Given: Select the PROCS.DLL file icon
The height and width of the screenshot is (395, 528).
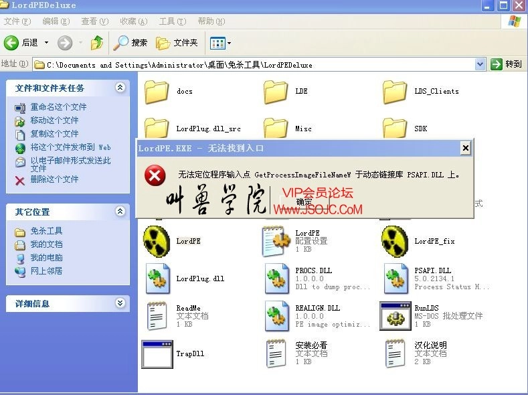Looking at the screenshot, I should click(277, 279).
